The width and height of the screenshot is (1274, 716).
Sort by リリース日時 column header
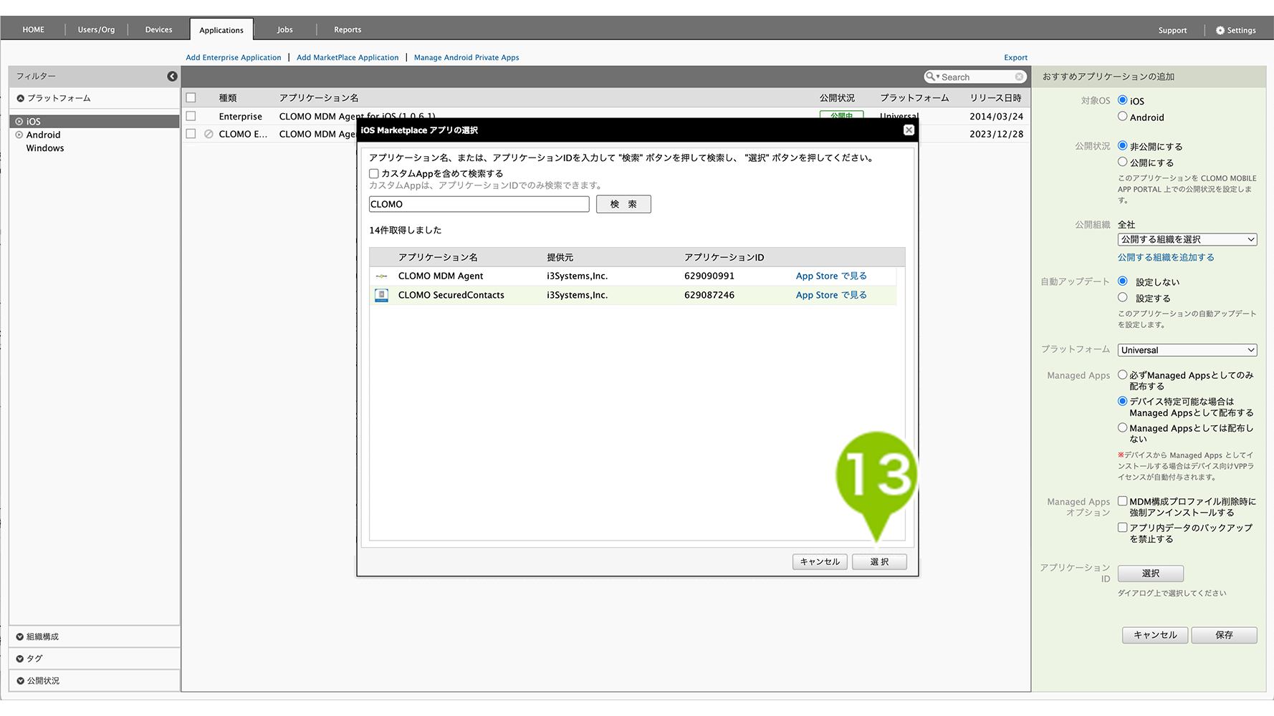pyautogui.click(x=995, y=98)
